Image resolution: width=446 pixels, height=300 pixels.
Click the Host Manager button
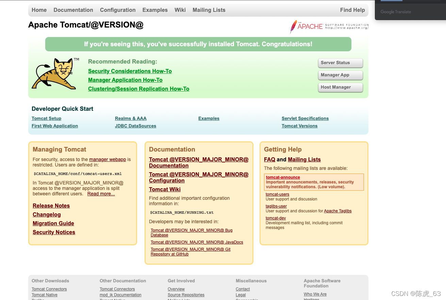[341, 87]
